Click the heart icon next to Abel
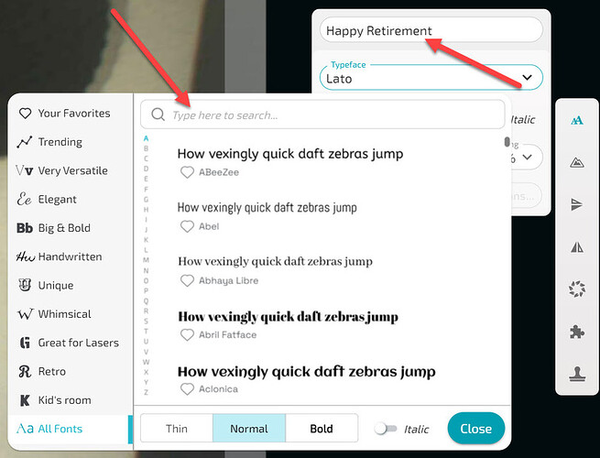The height and width of the screenshot is (458, 600). [187, 226]
